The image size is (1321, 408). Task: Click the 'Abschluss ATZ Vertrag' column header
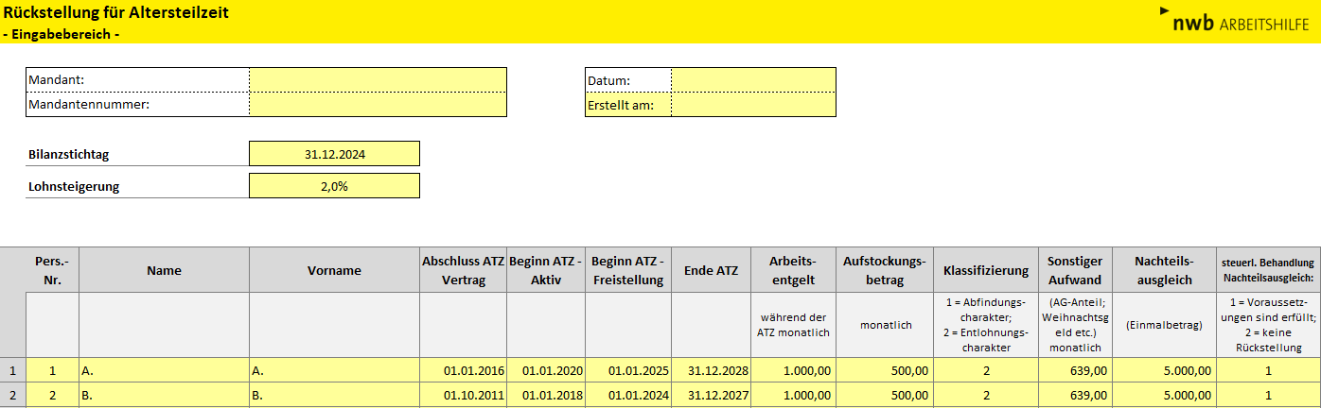pos(463,270)
